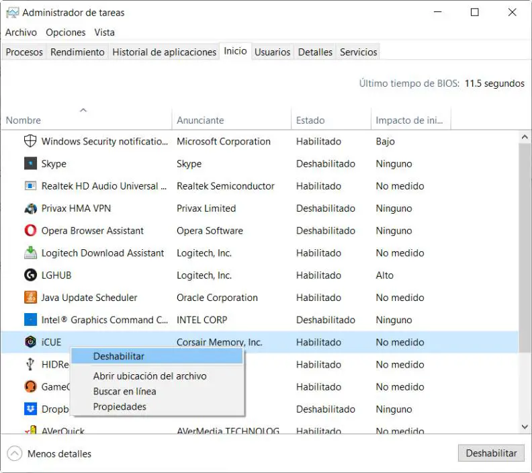Click the Realtek HD Audio icon
532x473 pixels.
tap(30, 185)
